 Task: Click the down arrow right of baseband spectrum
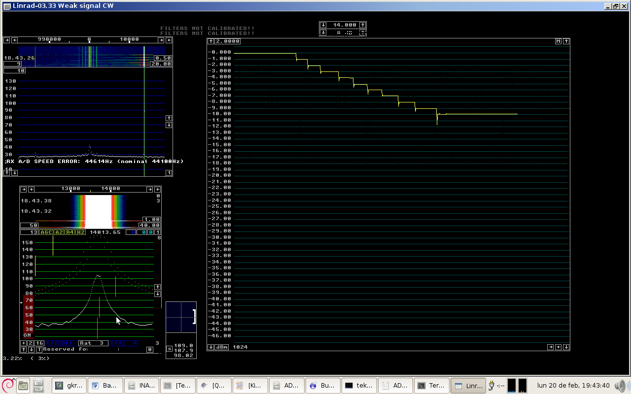click(158, 294)
